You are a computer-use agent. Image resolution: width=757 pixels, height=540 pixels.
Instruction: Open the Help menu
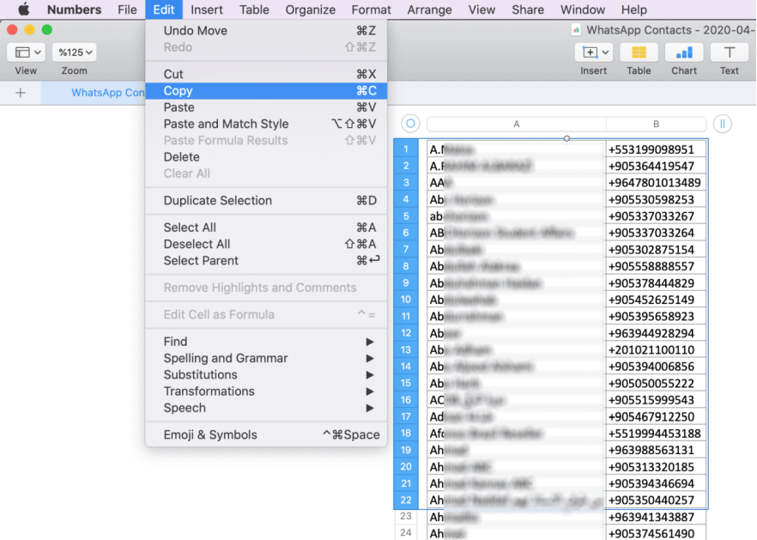(633, 9)
